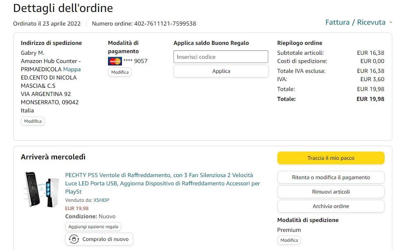
Task: Click the Inserisci codice gift card field
Action: 221,57
